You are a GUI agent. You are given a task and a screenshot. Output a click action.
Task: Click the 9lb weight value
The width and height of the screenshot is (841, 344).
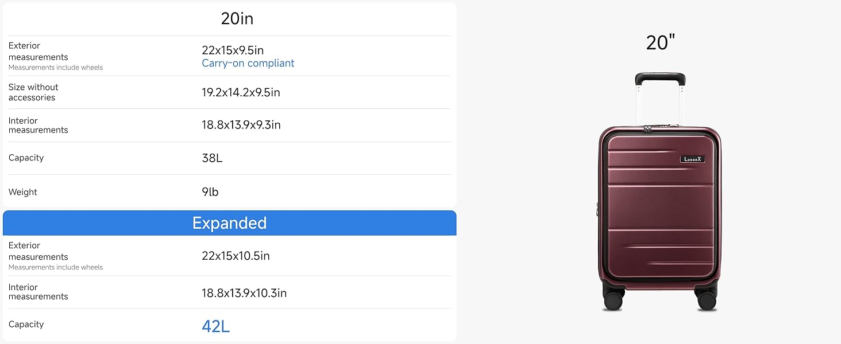coord(210,192)
